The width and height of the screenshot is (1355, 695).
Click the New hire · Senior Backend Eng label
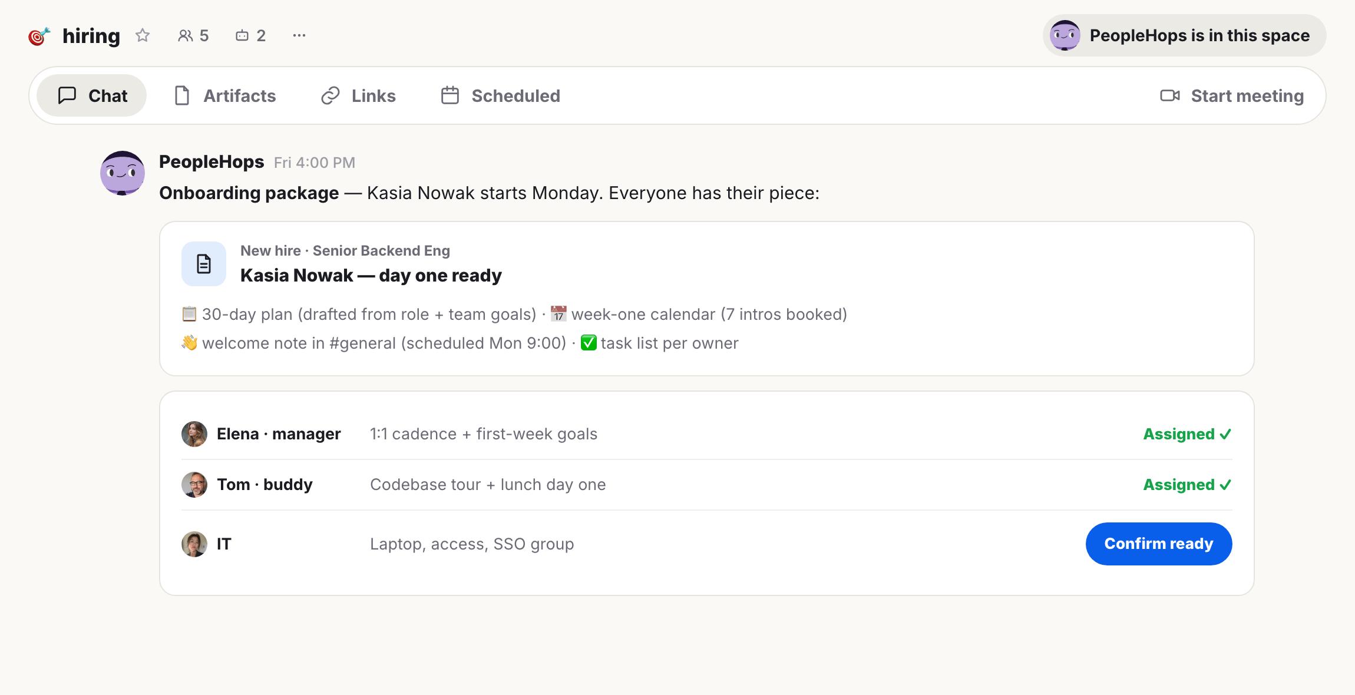(x=345, y=250)
